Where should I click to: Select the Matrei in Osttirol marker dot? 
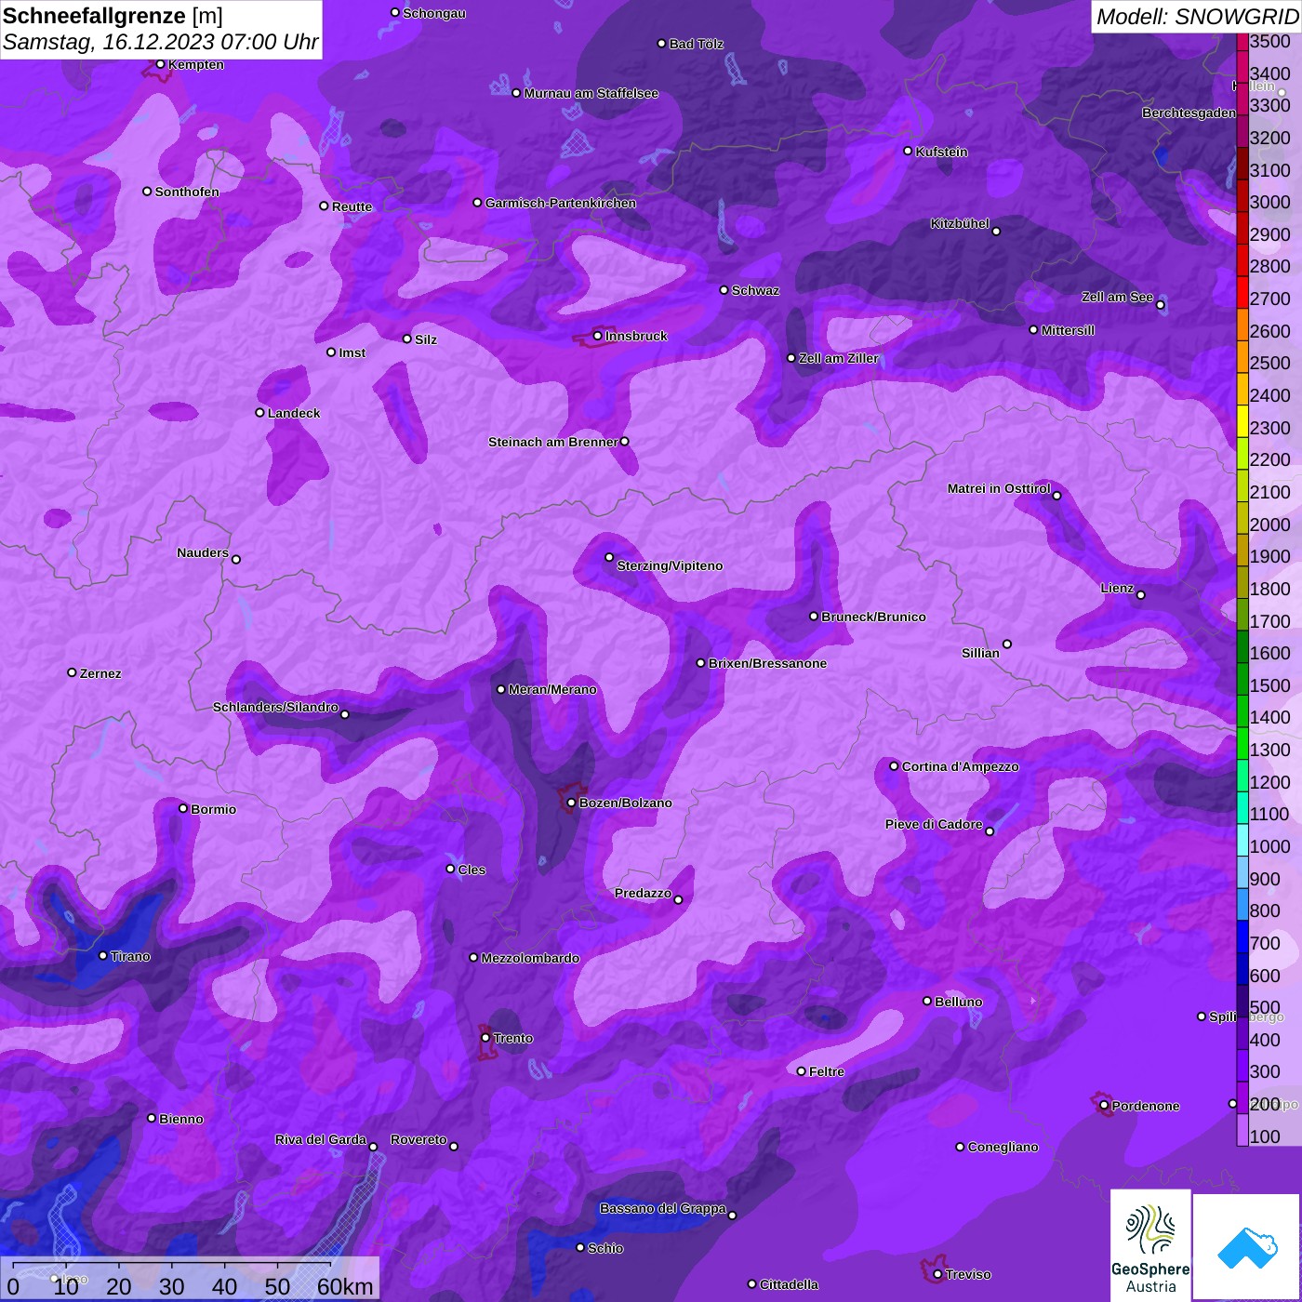click(x=1056, y=496)
